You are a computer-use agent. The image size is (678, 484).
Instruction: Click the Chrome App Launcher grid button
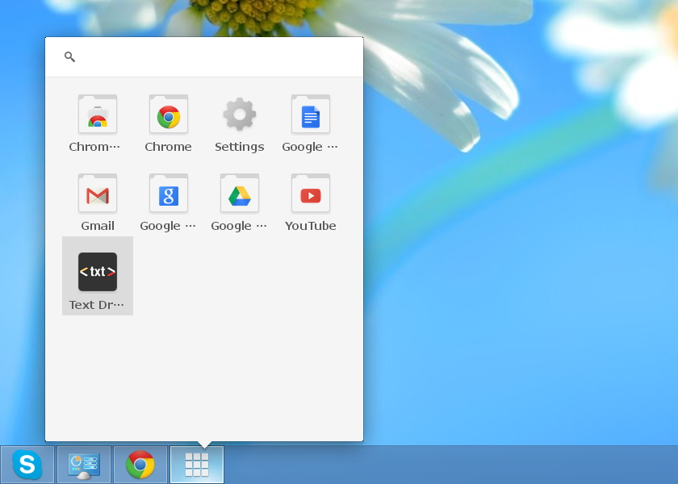click(x=197, y=465)
